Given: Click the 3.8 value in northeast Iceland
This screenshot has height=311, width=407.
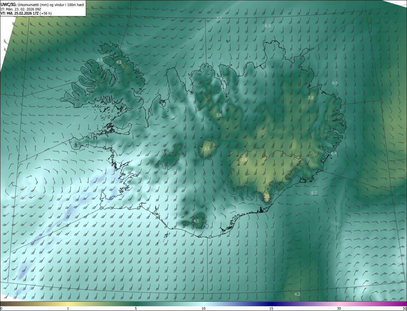Looking at the screenshot, I should click(x=311, y=98).
